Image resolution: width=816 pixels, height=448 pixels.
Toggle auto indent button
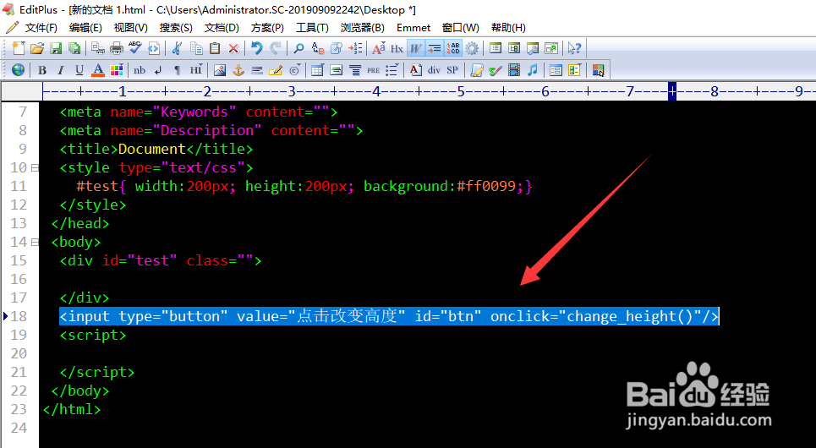point(434,48)
